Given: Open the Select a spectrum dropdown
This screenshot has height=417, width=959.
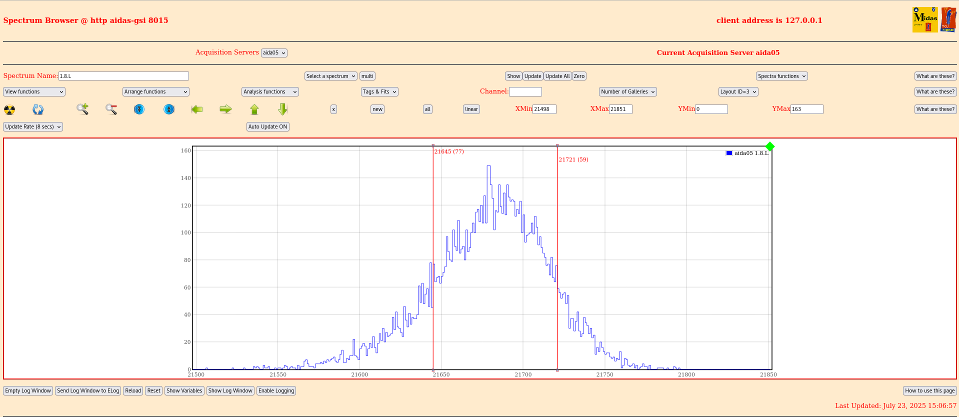Looking at the screenshot, I should [331, 76].
